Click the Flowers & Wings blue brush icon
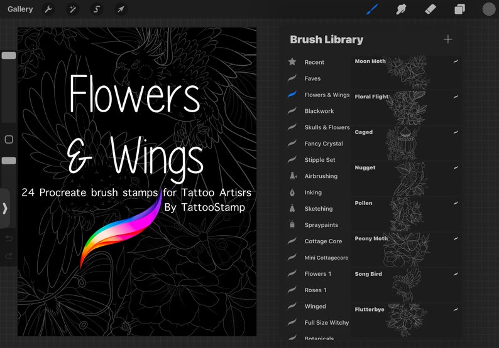The height and width of the screenshot is (348, 499). 292,94
